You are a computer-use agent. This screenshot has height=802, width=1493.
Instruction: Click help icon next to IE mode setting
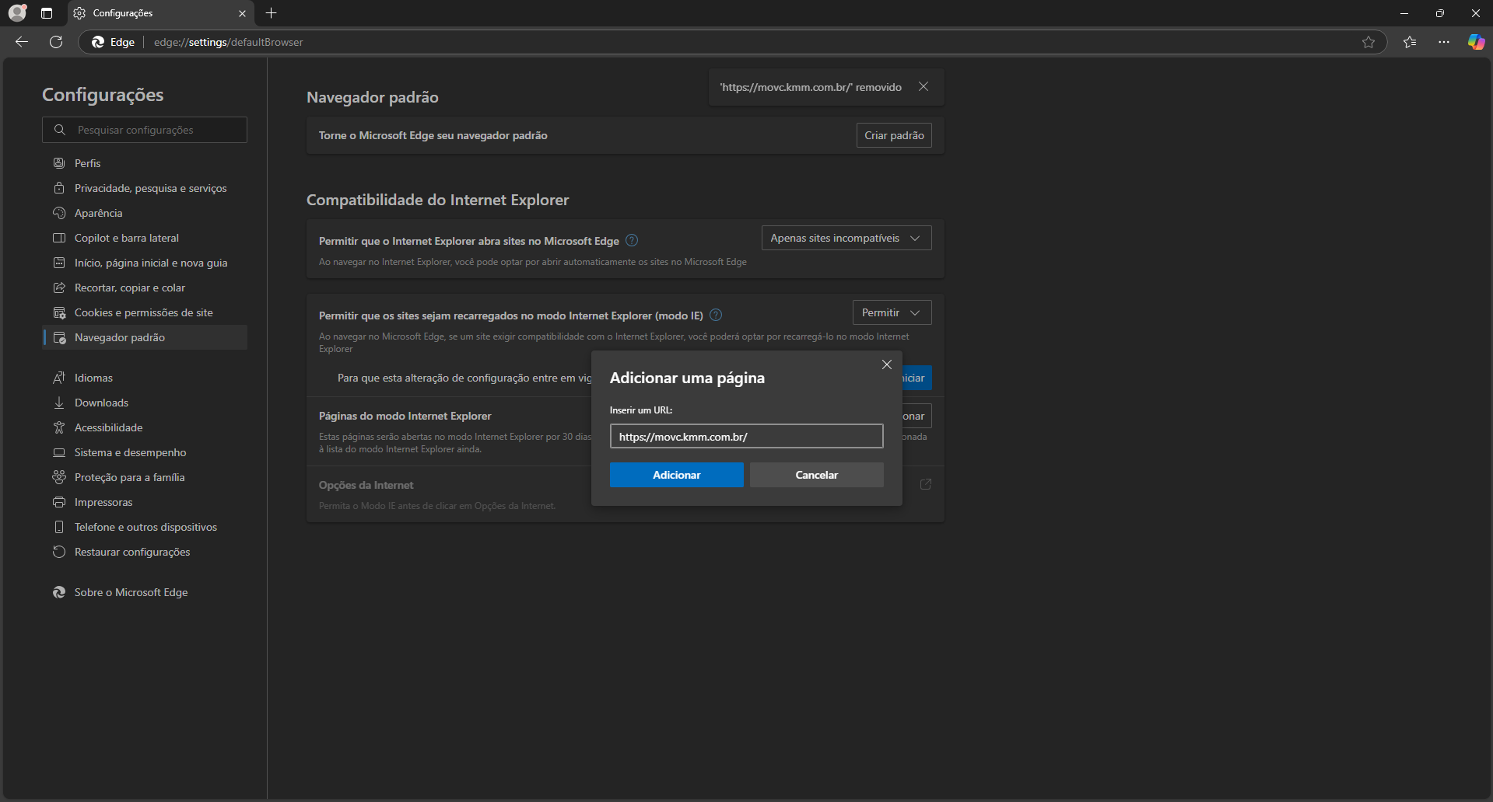pyautogui.click(x=716, y=315)
